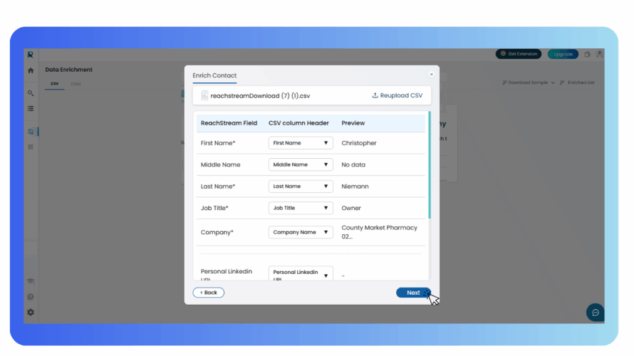634x356 pixels.
Task: Click the ReachStream Field column header
Action: tap(229, 123)
